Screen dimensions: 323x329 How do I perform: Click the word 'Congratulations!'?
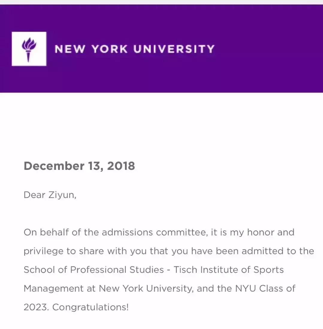90,307
